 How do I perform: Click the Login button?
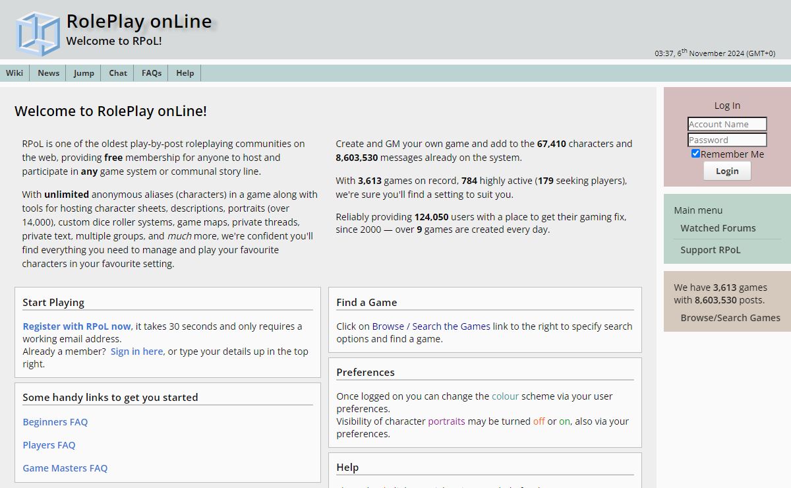727,171
